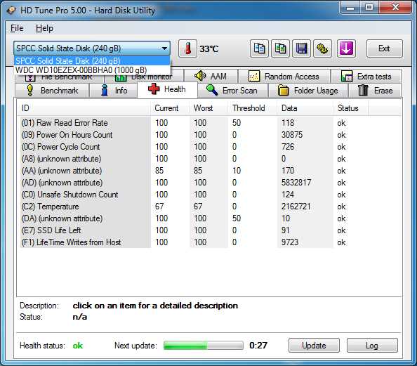Click the Update button
Viewport: 417px width, 366px height.
tap(314, 346)
